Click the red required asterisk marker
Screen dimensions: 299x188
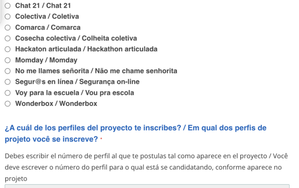point(101,139)
